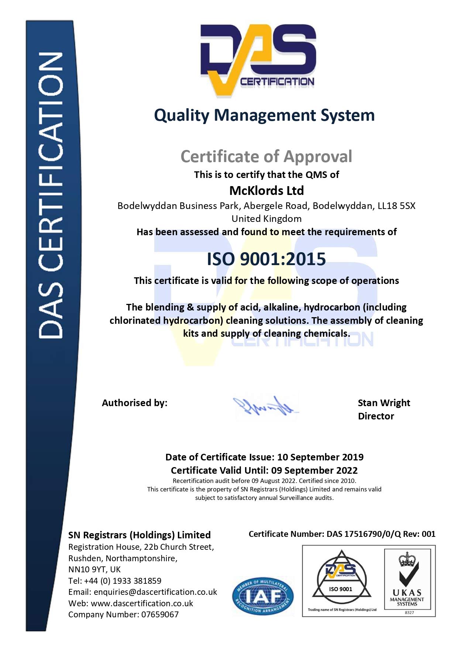Select the McKlords Ltd company name
458x648 pixels.
[266, 191]
